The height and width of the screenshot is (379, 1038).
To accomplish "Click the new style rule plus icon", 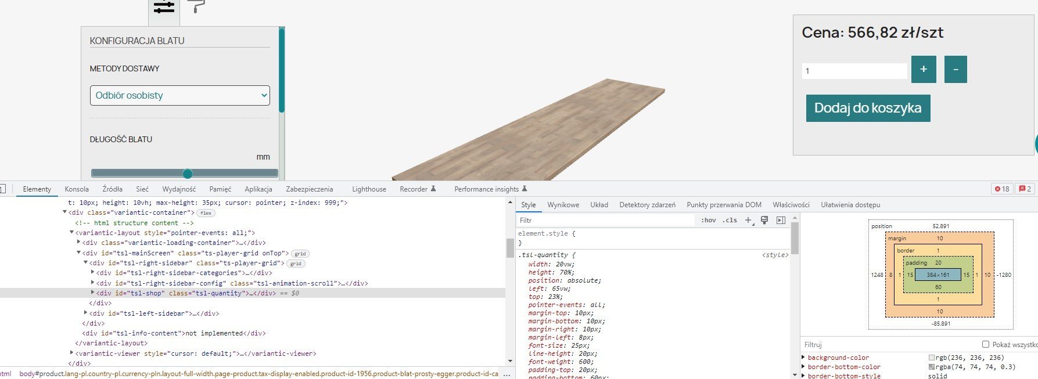I will click(748, 221).
